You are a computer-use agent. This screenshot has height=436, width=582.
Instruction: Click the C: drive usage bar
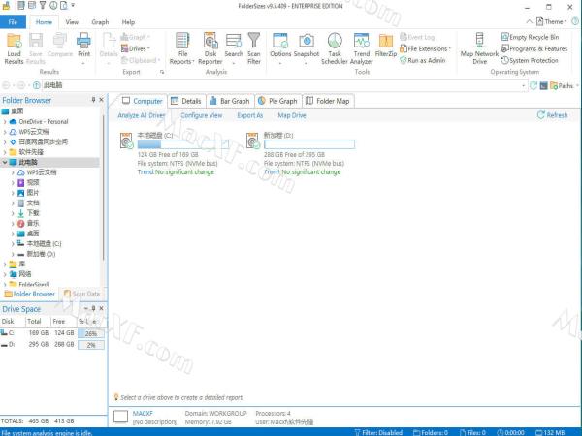(x=183, y=144)
